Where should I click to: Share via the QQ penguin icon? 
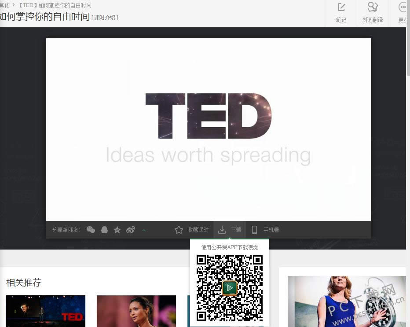pyautogui.click(x=104, y=230)
